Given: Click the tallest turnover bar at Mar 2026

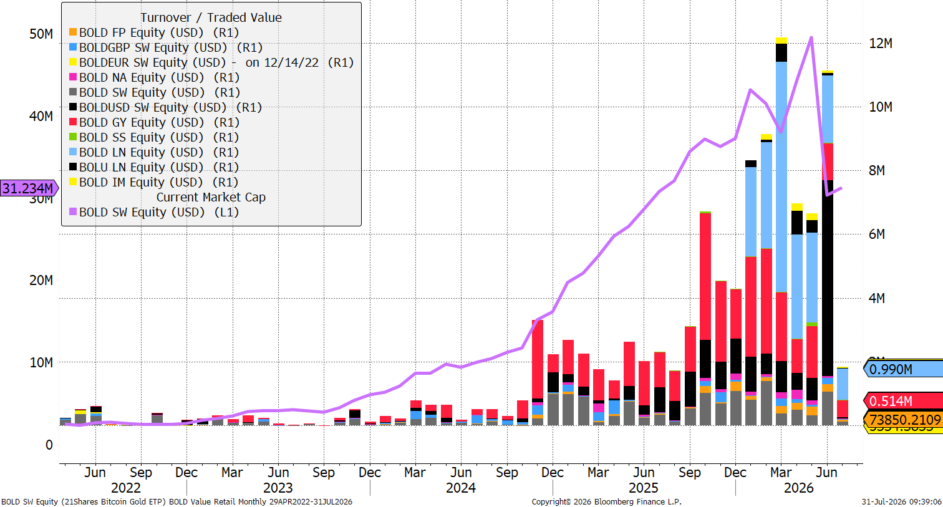Looking at the screenshot, I should coord(781,231).
